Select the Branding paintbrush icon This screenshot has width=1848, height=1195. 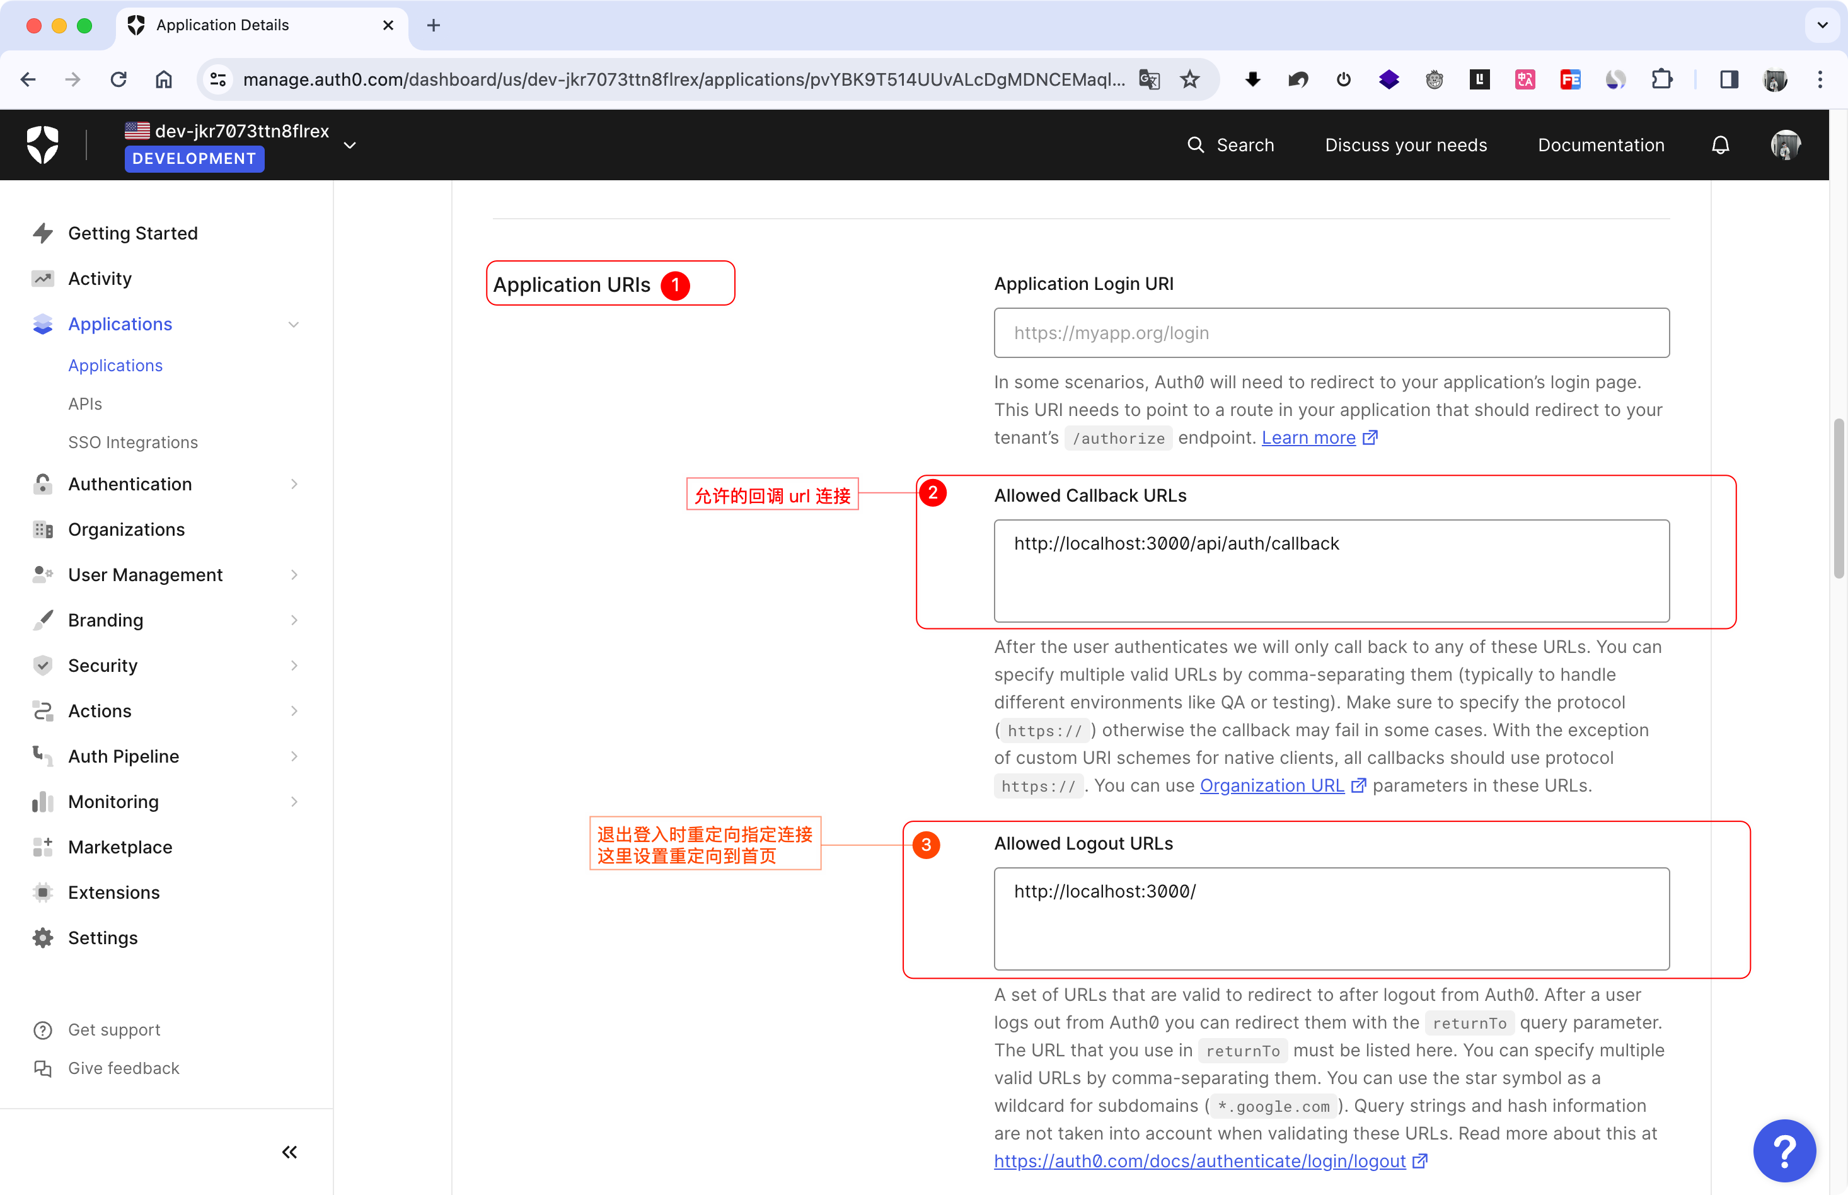tap(43, 620)
